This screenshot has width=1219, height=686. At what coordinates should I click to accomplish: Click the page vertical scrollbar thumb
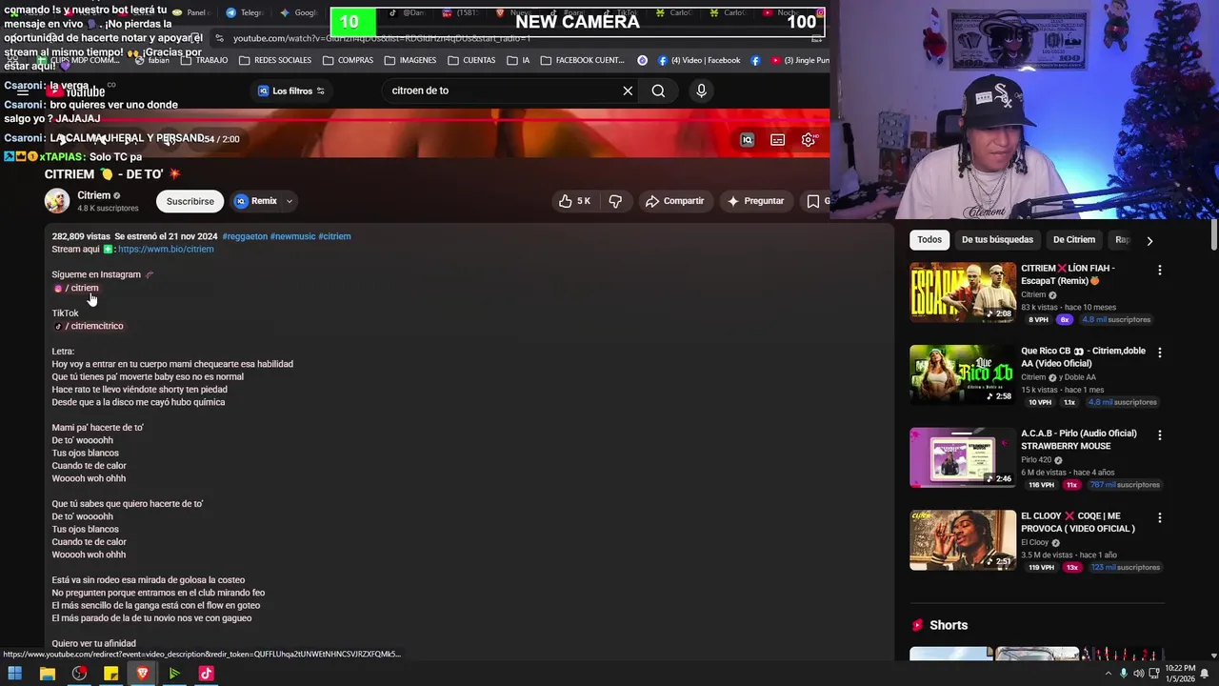click(x=1213, y=233)
